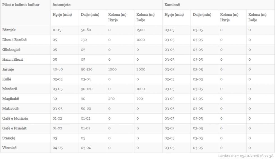
Task: Click the 2000 queue value for Jarinje
Action: (x=141, y=69)
